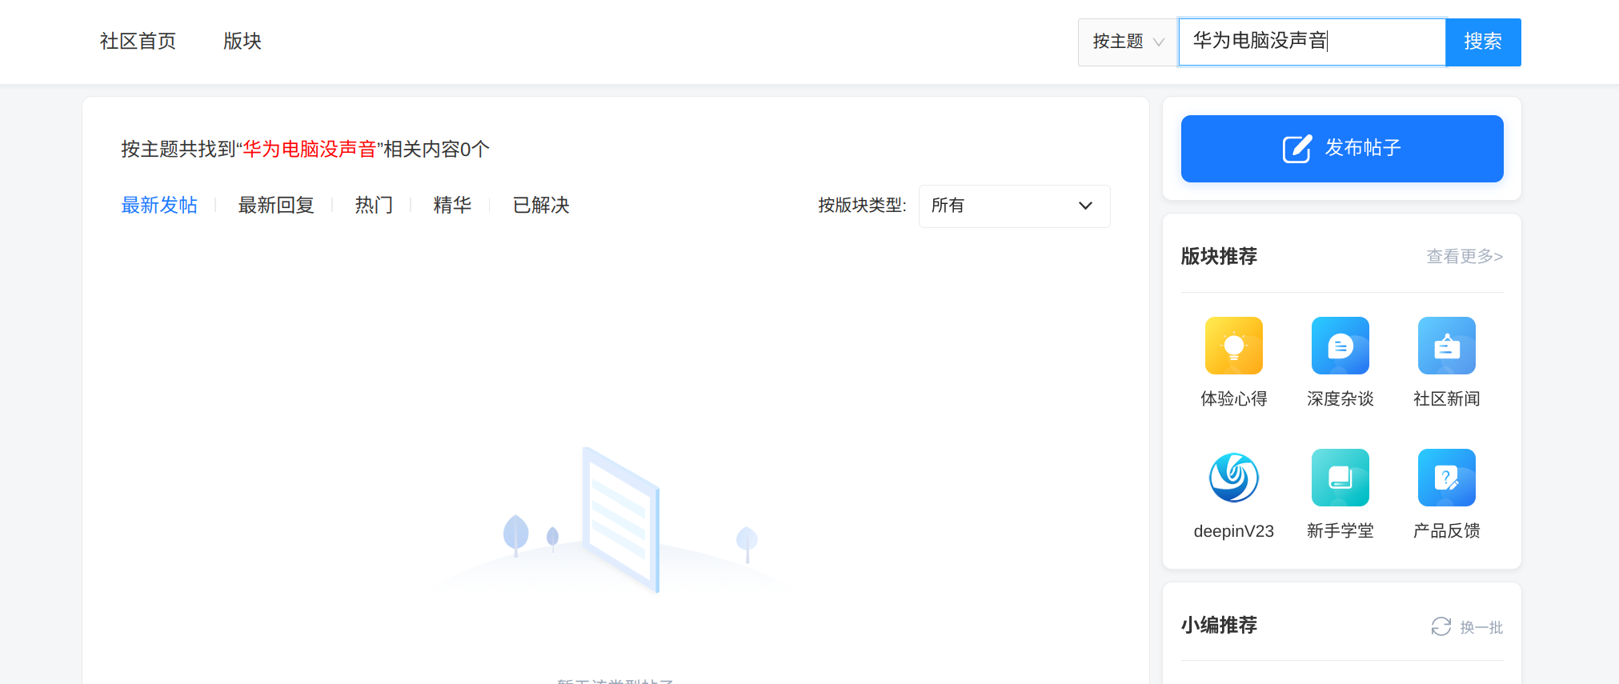Click the 小编推荐 heading
Viewport: 1619px width, 684px height.
(x=1219, y=625)
